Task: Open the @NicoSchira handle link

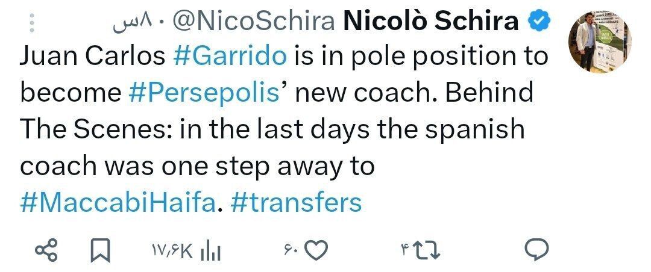Action: click(x=254, y=22)
